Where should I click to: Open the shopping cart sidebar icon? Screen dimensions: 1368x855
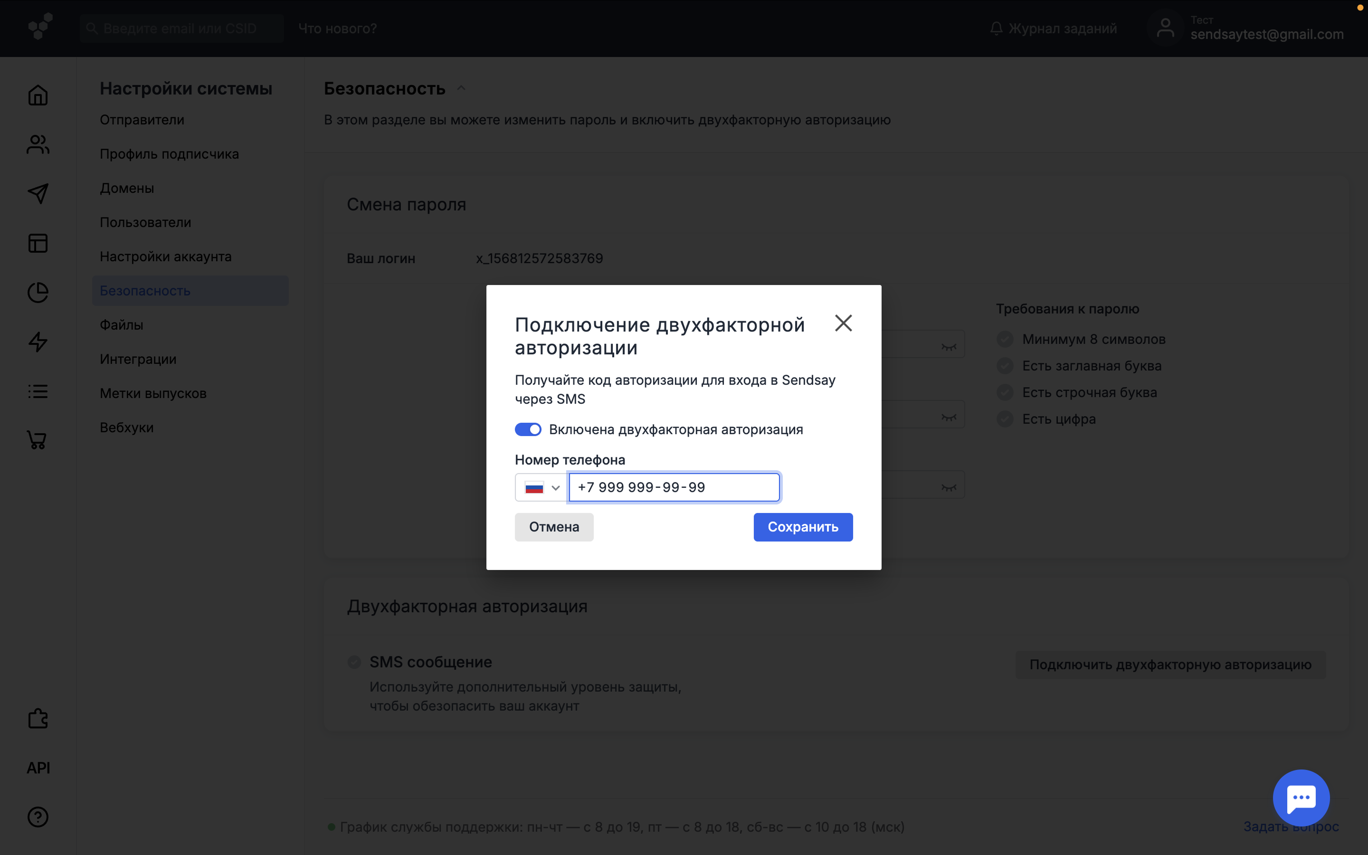(x=38, y=440)
